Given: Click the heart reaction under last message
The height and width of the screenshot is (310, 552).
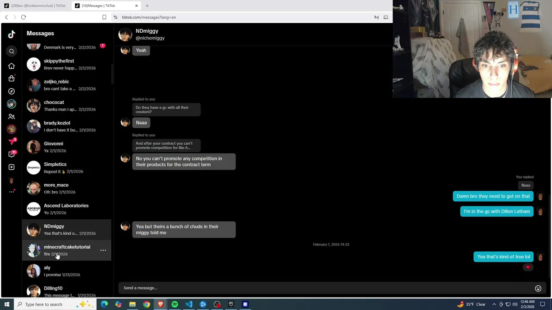Looking at the screenshot, I should tap(528, 267).
